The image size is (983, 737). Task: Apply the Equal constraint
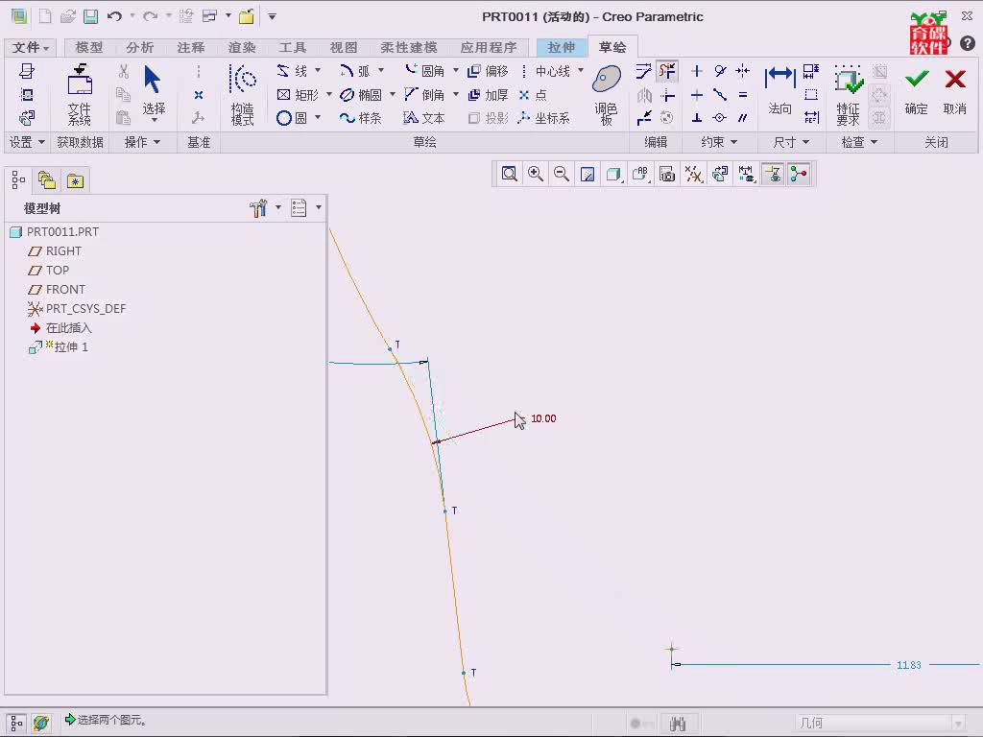click(743, 95)
